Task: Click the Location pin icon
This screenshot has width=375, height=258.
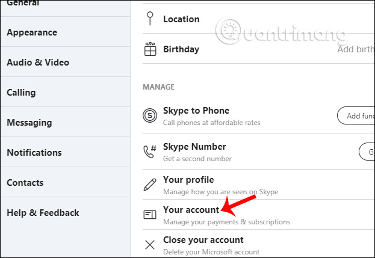Action: click(150, 19)
